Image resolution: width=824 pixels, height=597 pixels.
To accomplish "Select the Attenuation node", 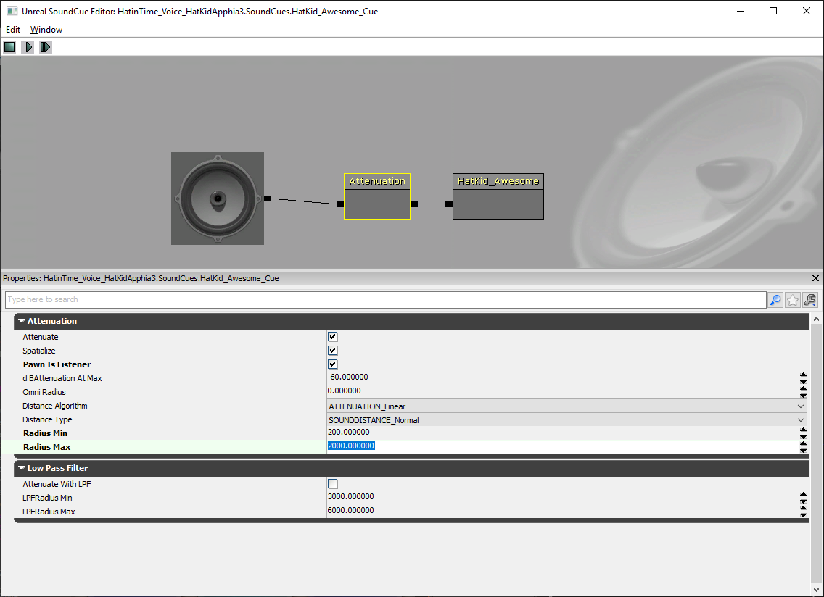I will click(x=377, y=196).
